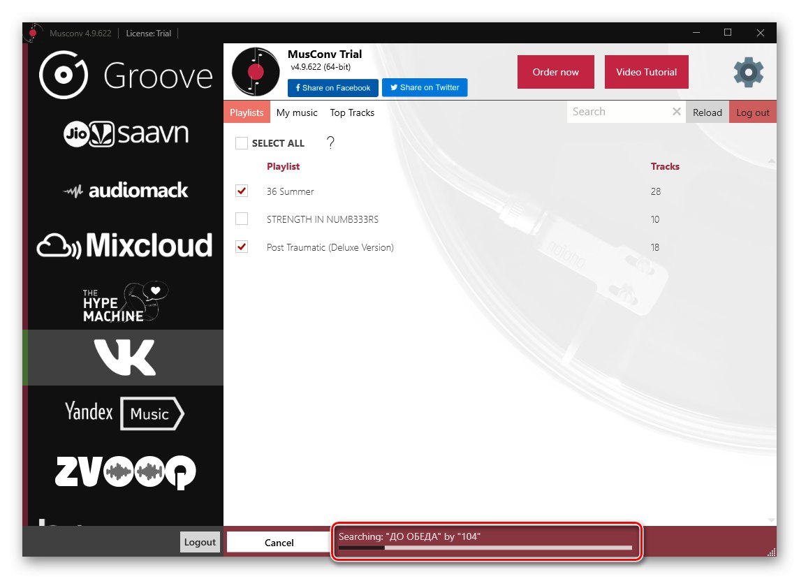Click the Tracks column header
Image resolution: width=799 pixels, height=579 pixels.
pos(664,167)
